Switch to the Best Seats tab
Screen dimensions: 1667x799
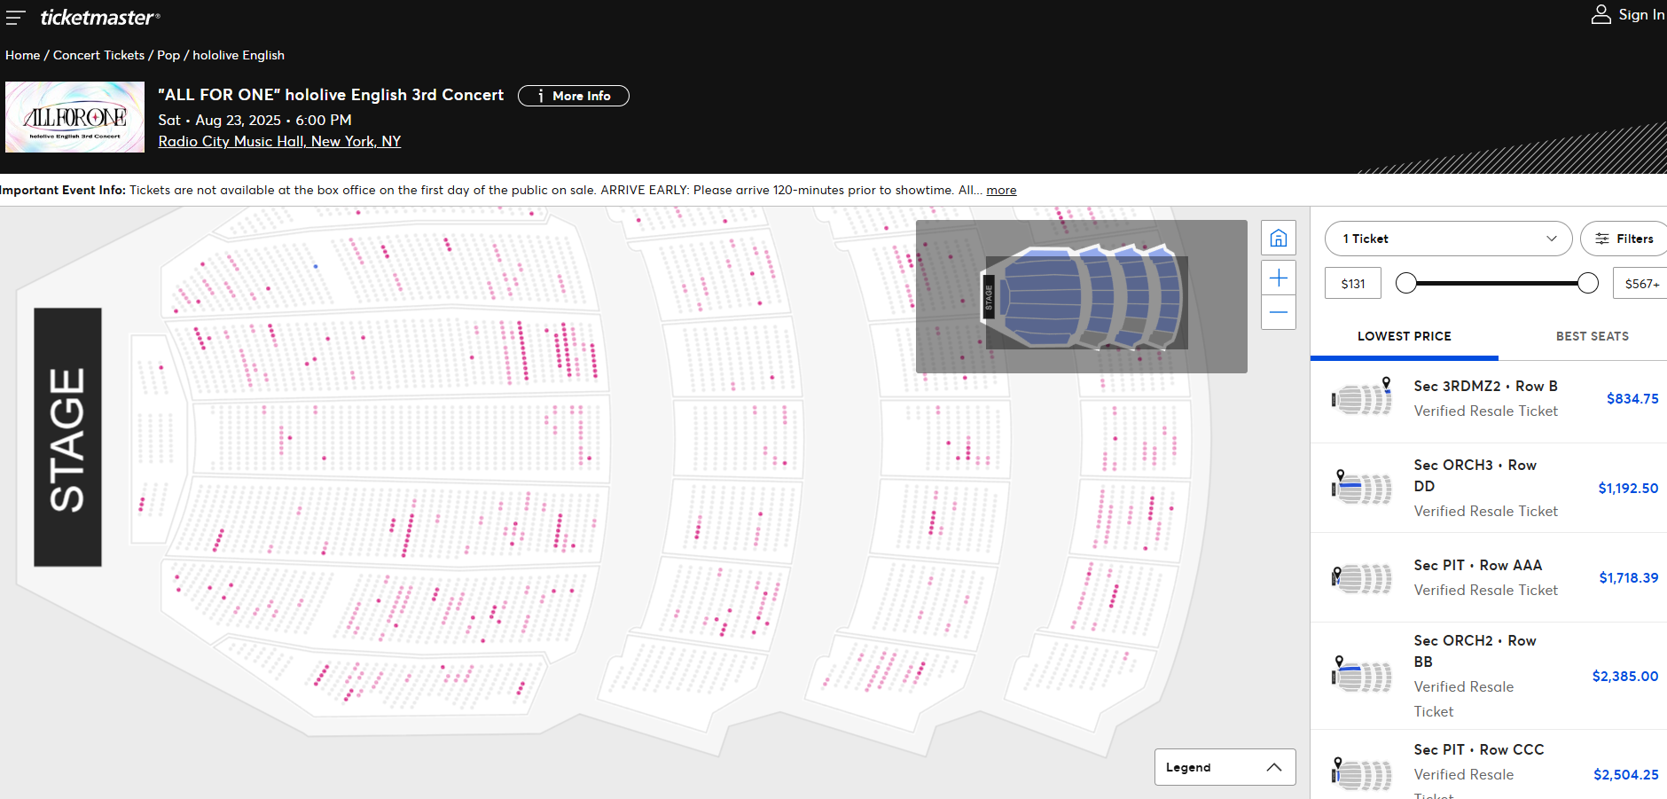point(1592,336)
